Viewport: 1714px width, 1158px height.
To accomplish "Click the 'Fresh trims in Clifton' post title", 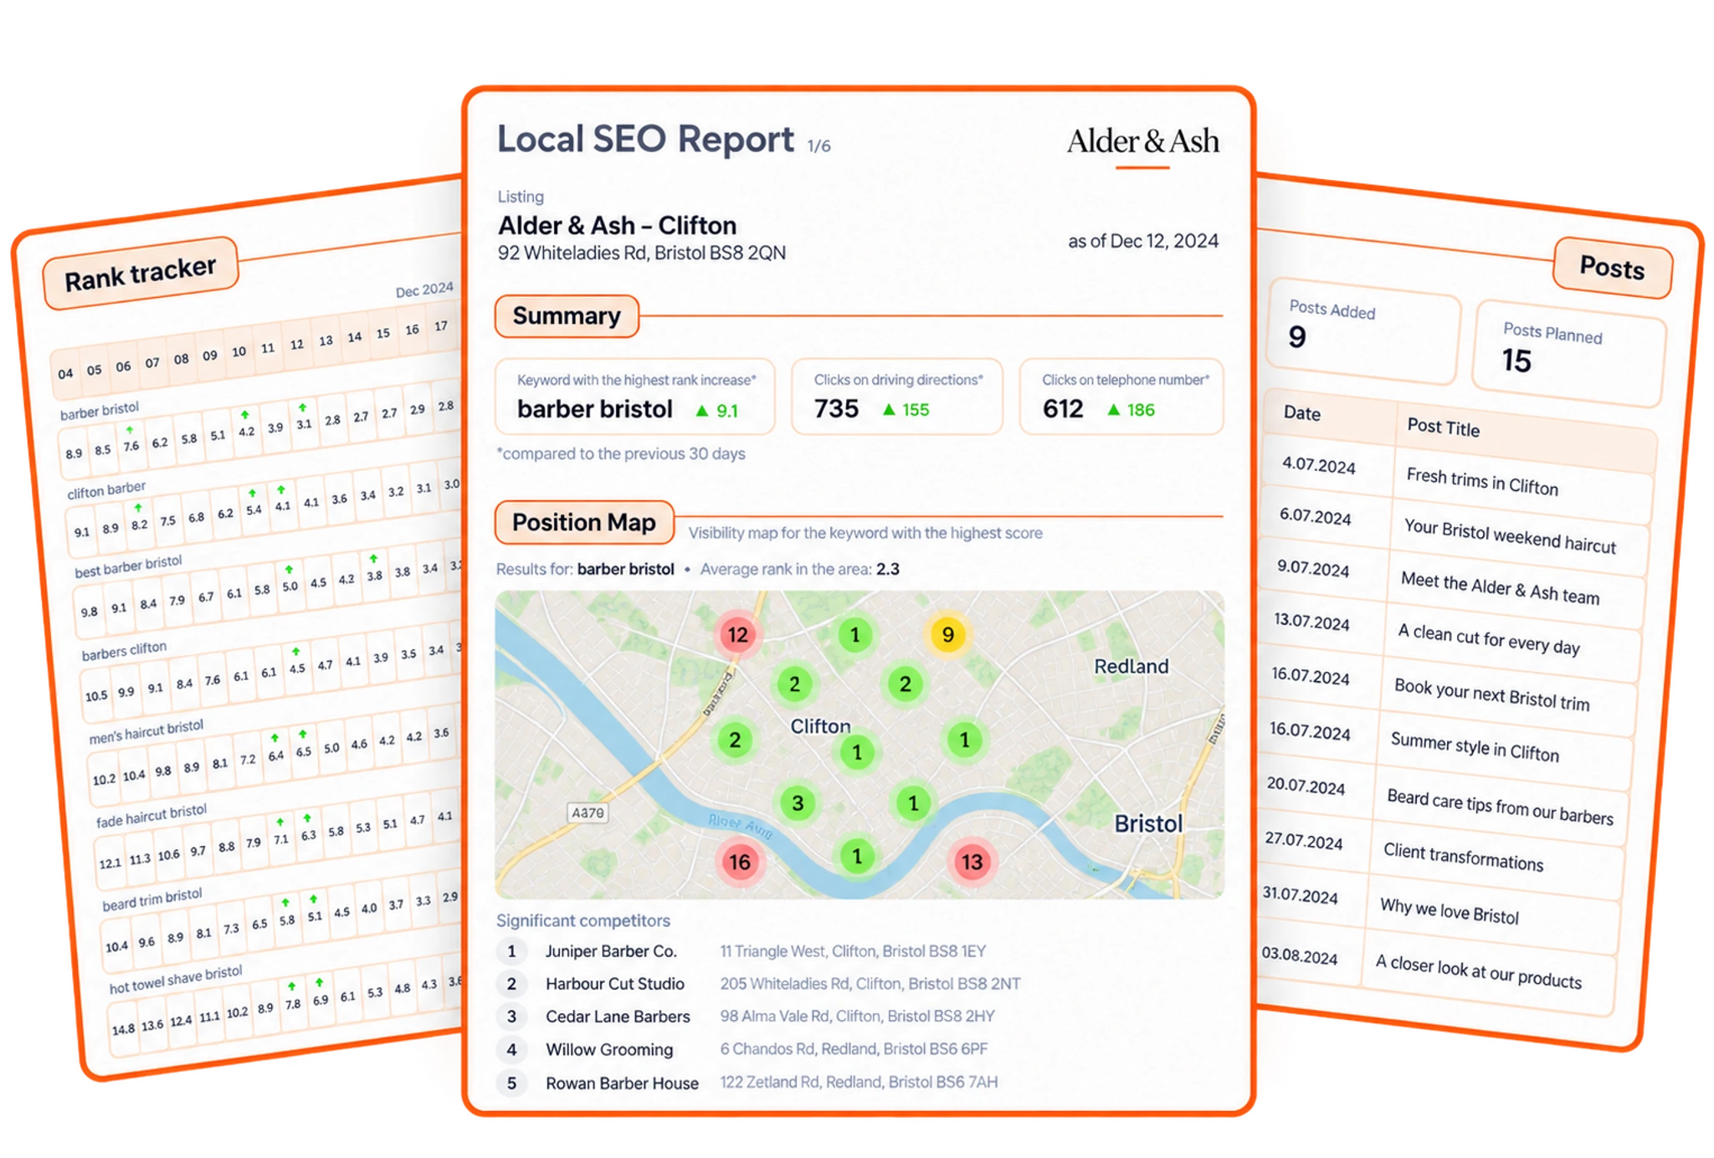I will pyautogui.click(x=1482, y=482).
